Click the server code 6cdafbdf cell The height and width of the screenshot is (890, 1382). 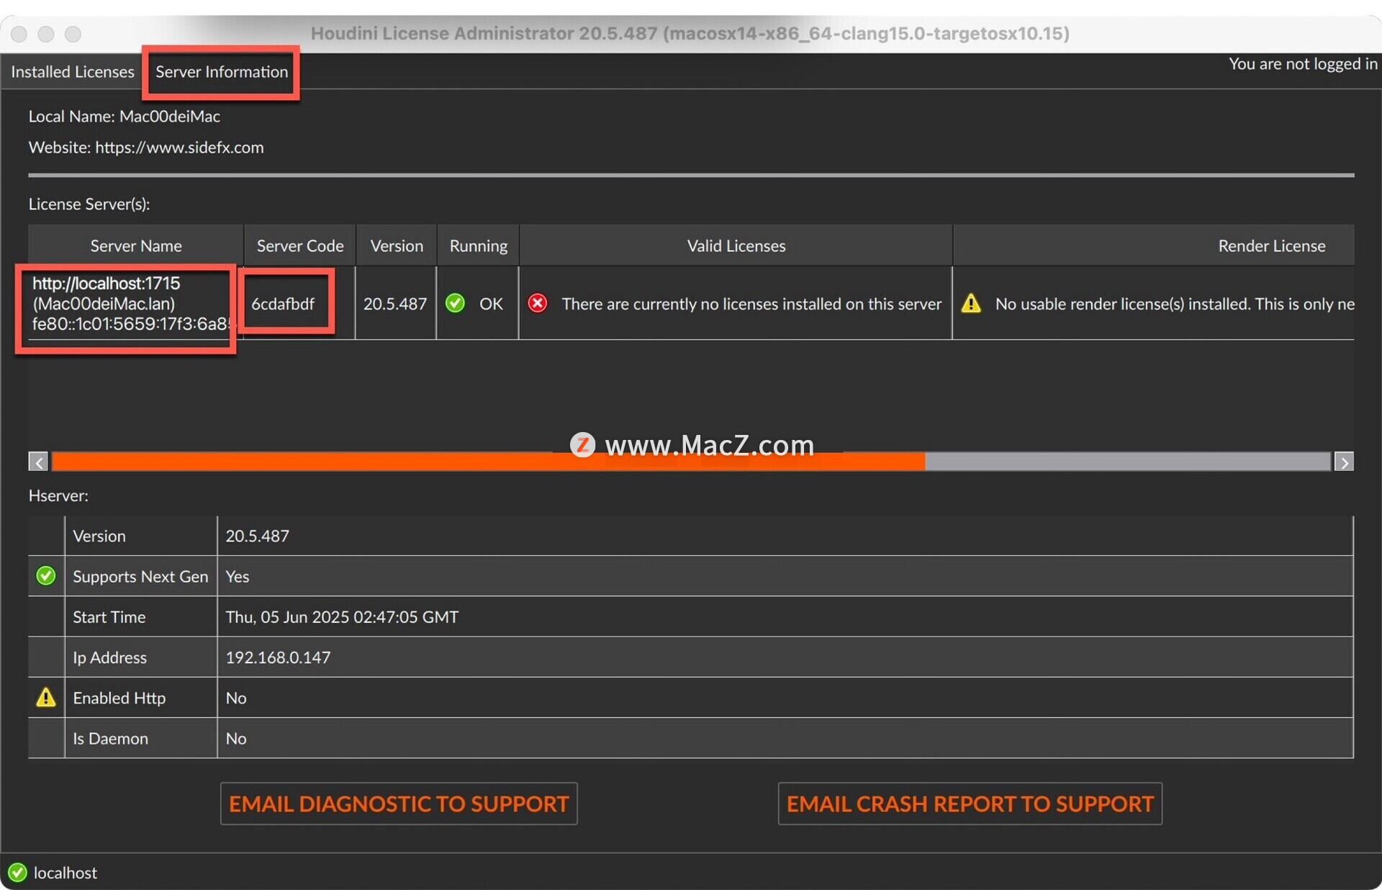point(283,304)
